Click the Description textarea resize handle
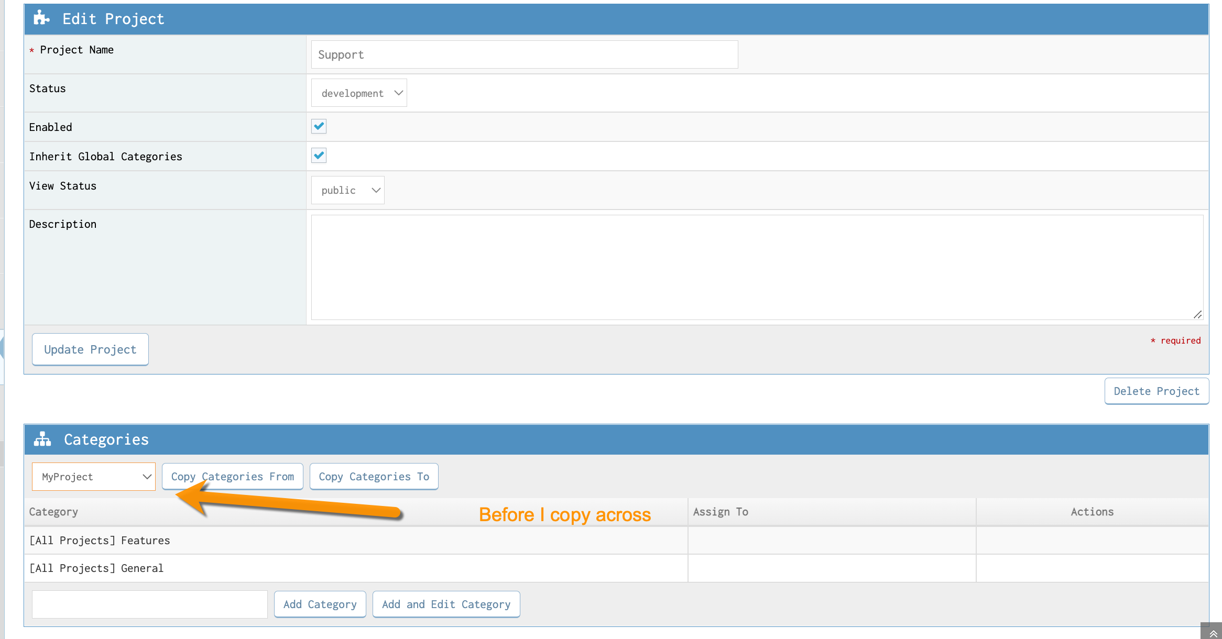 click(1197, 314)
